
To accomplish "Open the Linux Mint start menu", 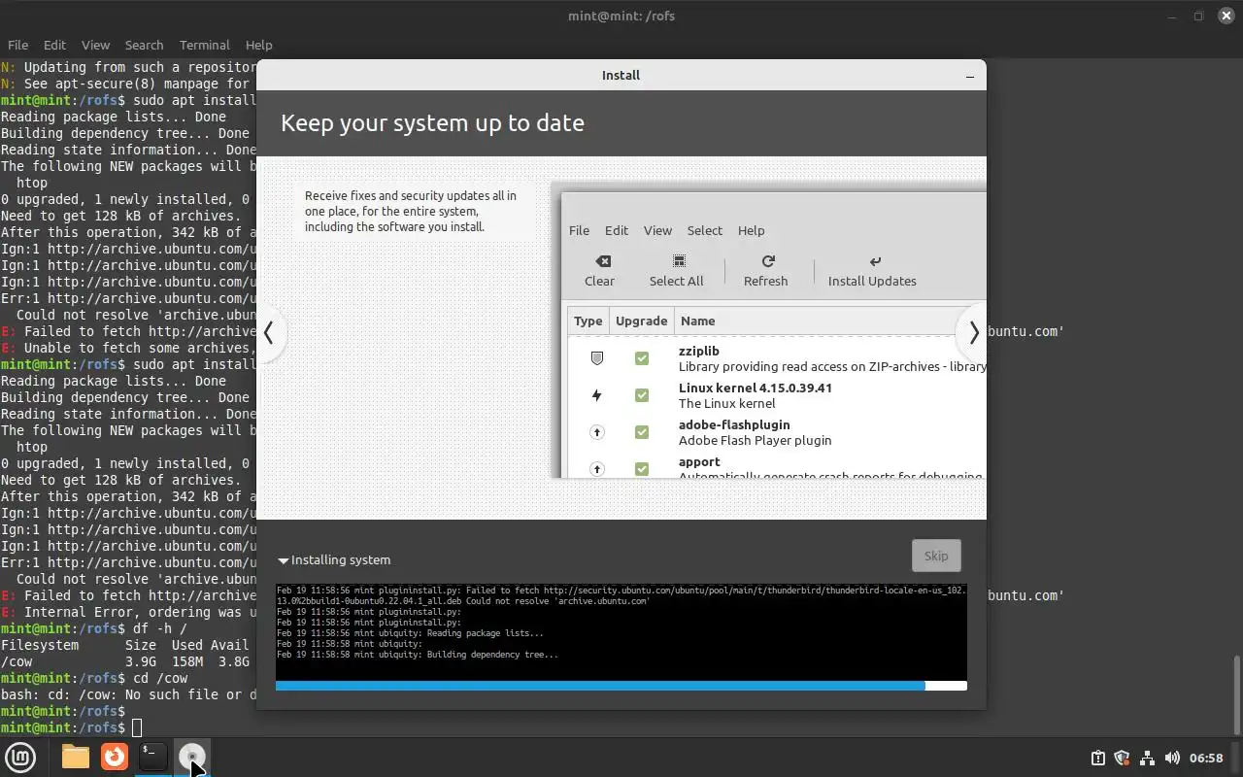I will pyautogui.click(x=20, y=757).
